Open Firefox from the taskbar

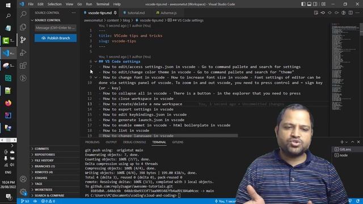8,103
